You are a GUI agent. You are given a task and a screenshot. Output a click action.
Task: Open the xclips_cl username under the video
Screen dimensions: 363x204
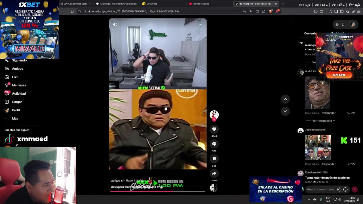tap(117, 180)
